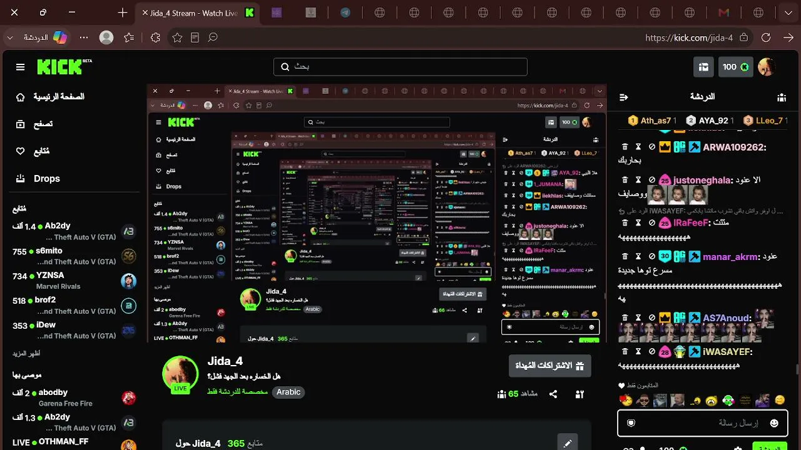Go to الصفحة الرئيسية (Home) in the sidebar

click(51, 97)
